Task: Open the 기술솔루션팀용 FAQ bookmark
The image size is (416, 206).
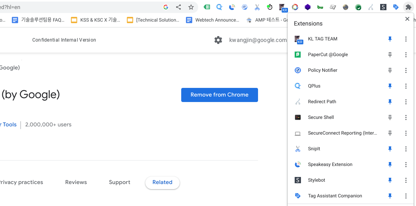Action: click(x=38, y=20)
